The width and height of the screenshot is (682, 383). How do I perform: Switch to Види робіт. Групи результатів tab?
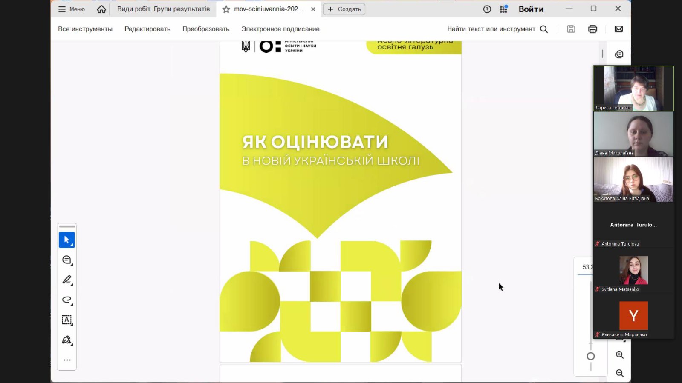tap(163, 9)
